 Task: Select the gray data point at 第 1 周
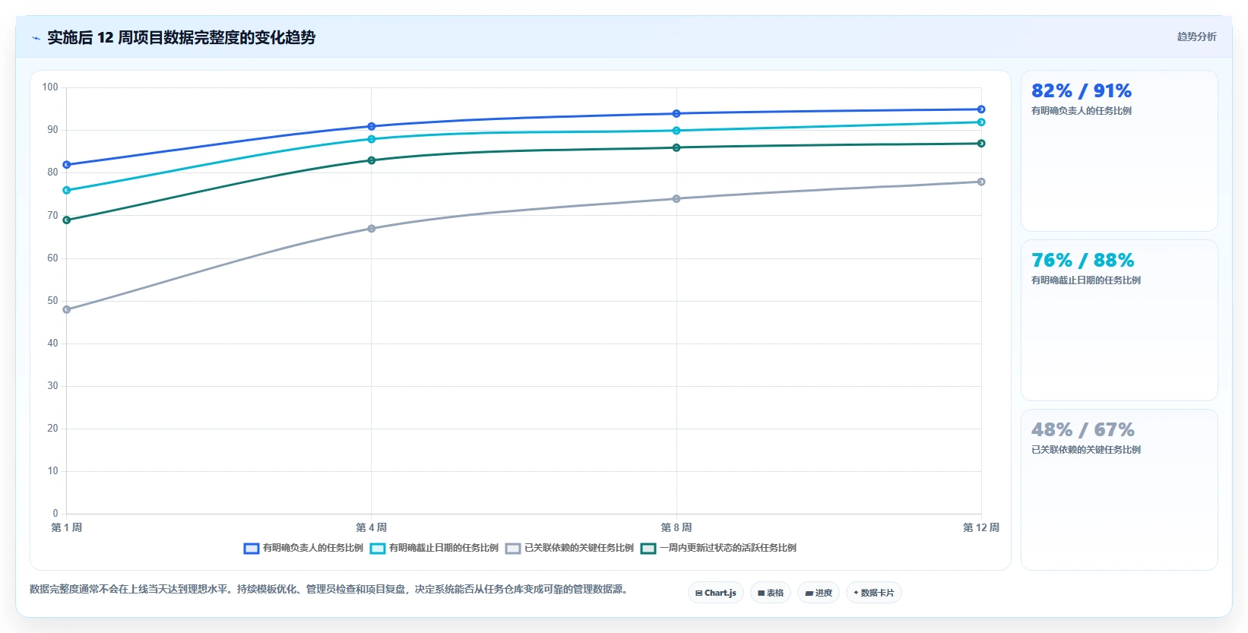pyautogui.click(x=67, y=309)
